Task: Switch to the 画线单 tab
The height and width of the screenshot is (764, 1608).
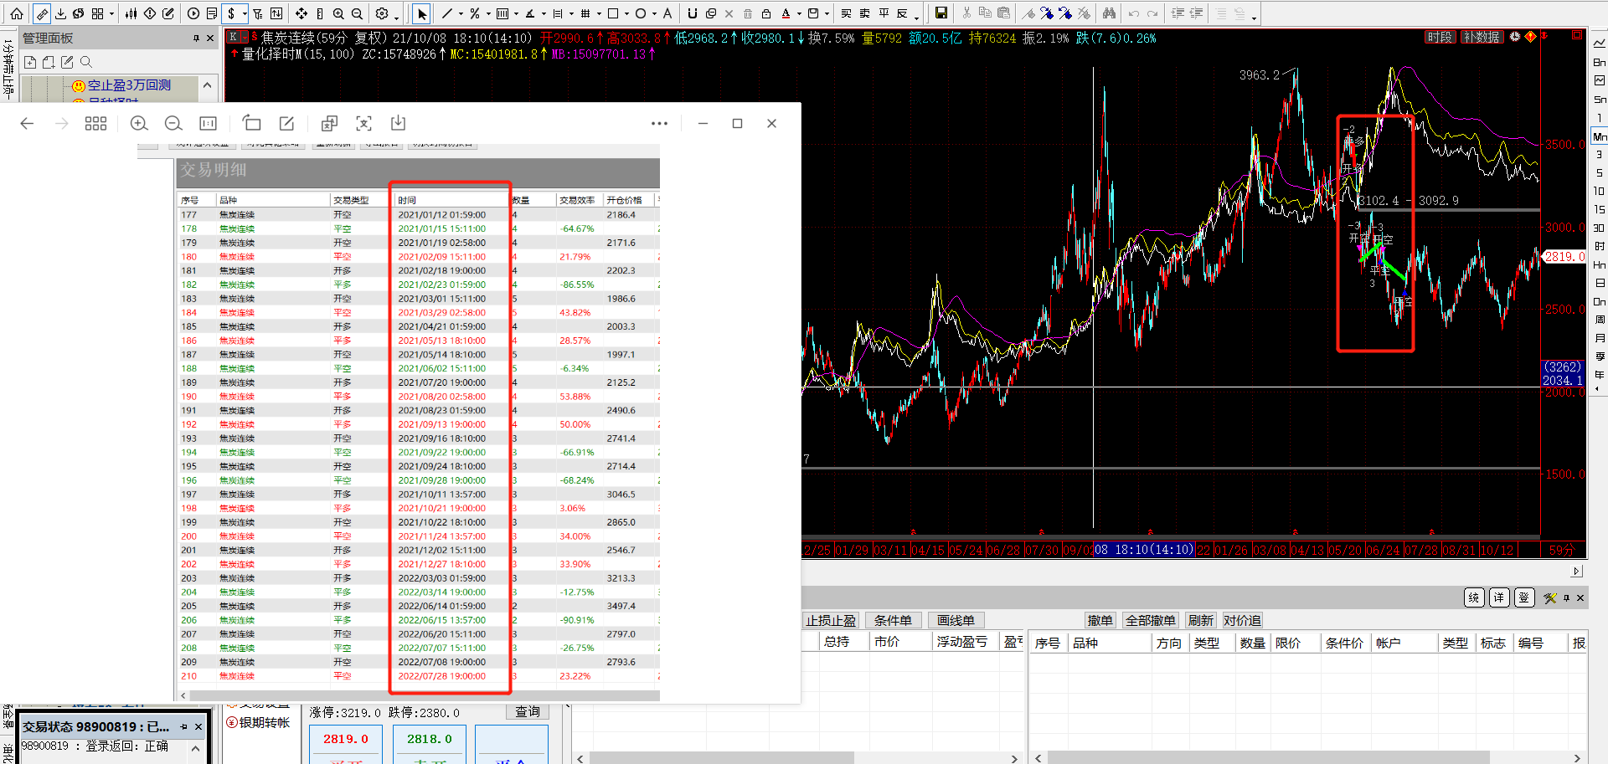Action: [956, 620]
